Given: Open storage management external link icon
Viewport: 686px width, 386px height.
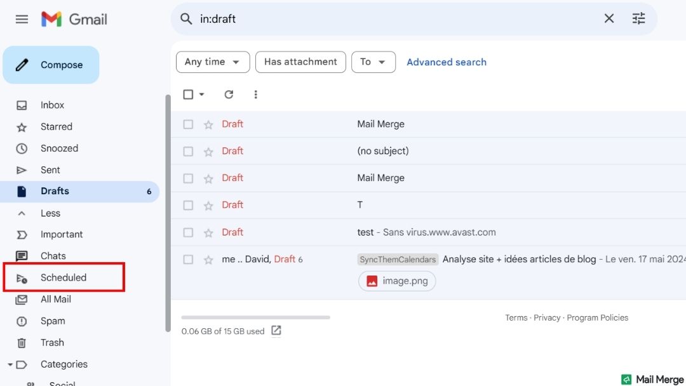Looking at the screenshot, I should coord(276,331).
